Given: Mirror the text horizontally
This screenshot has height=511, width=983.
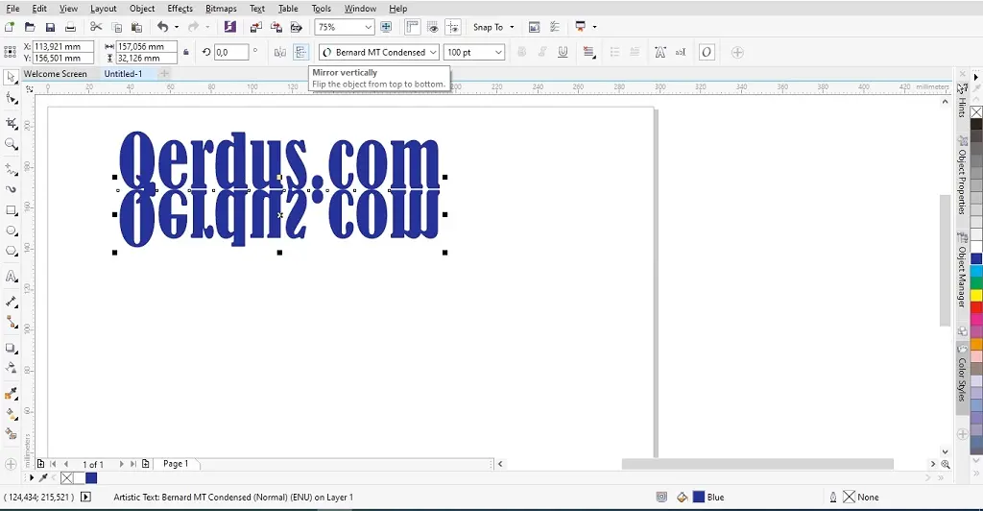Looking at the screenshot, I should (x=280, y=52).
